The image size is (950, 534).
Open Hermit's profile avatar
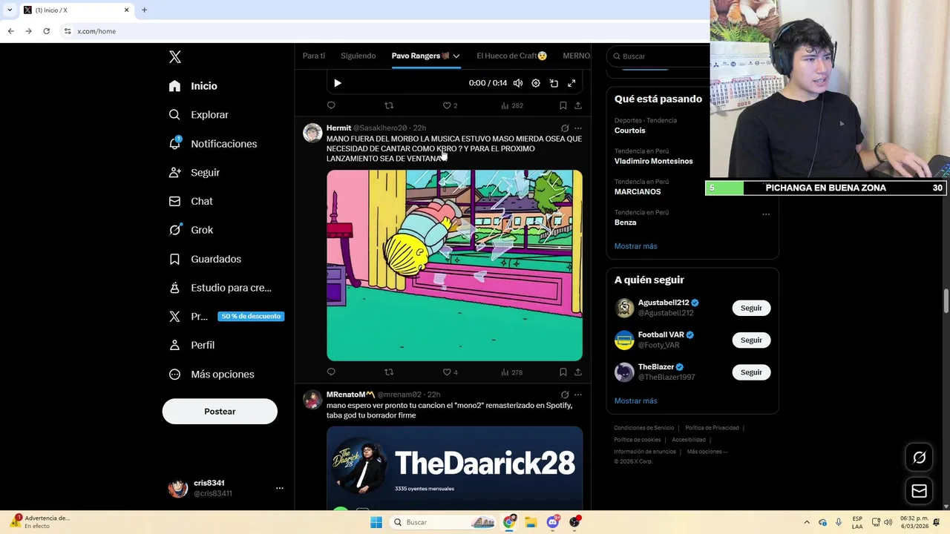(312, 133)
